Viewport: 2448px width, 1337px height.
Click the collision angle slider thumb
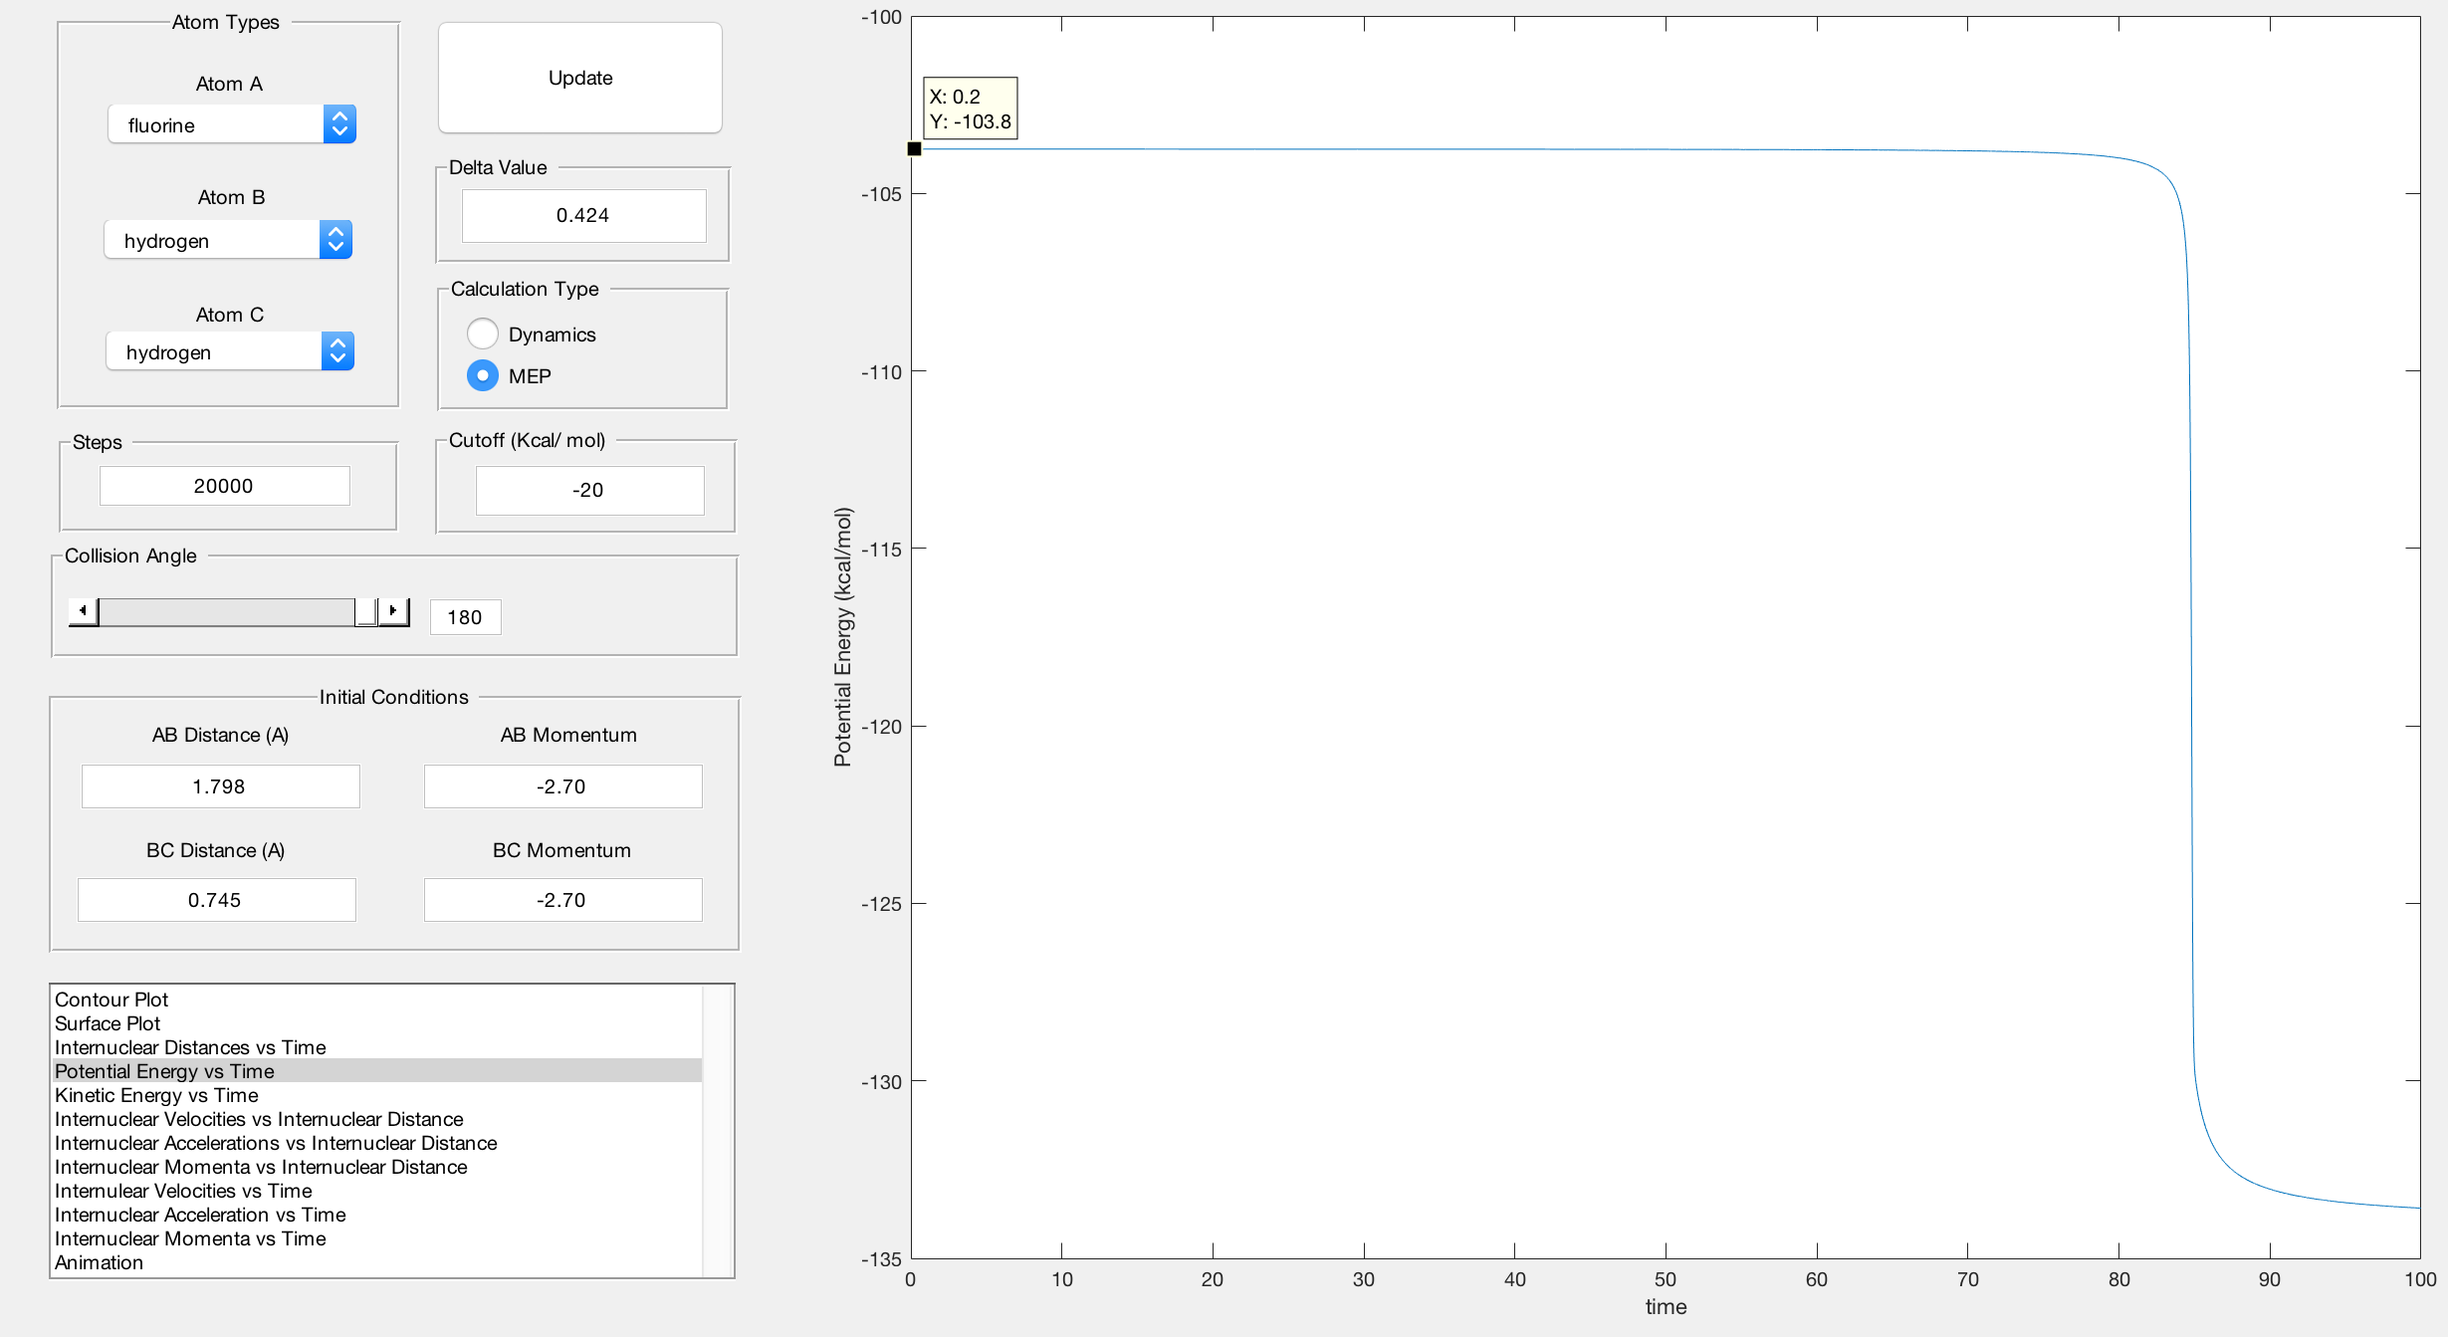pos(365,610)
